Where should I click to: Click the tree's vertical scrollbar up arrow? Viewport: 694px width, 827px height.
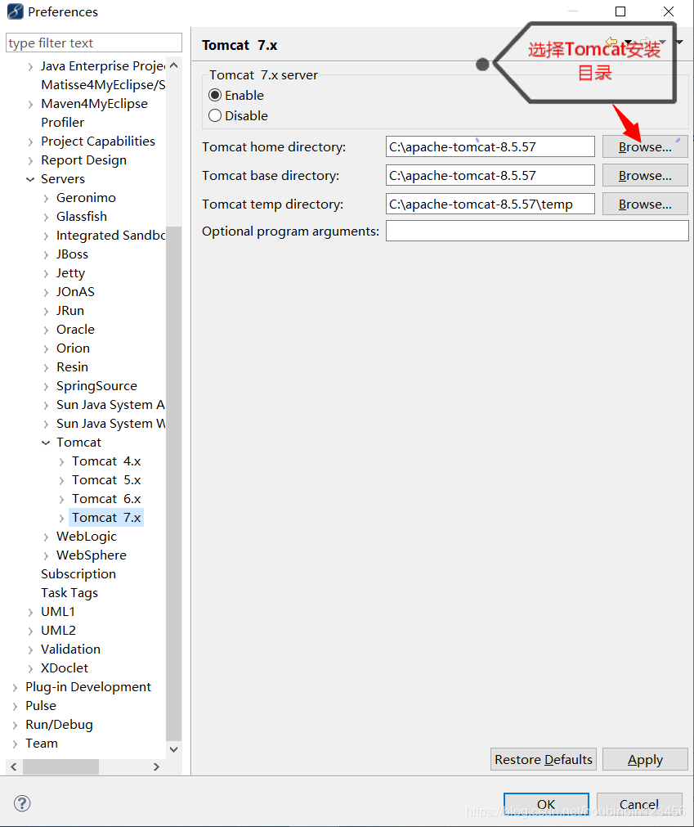[x=174, y=65]
